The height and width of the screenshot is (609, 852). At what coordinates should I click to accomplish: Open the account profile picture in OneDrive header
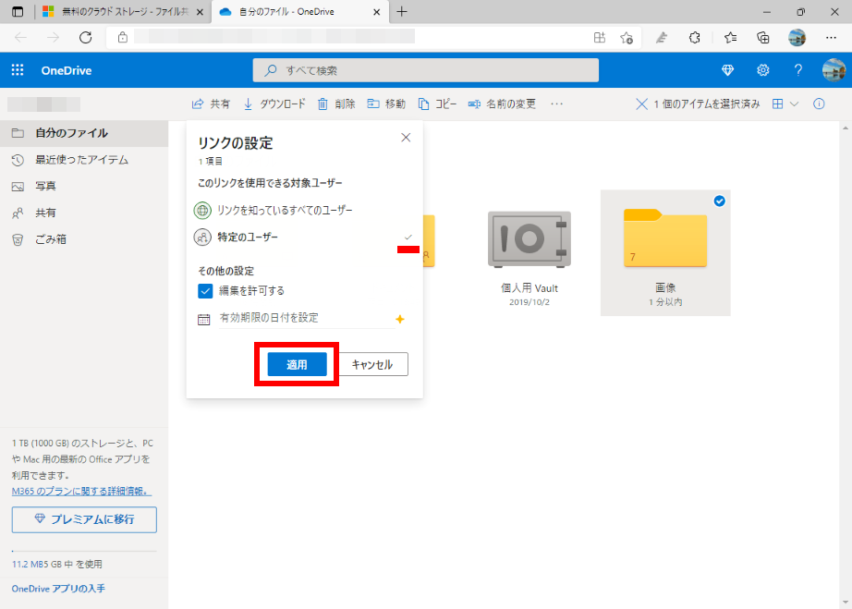[834, 70]
